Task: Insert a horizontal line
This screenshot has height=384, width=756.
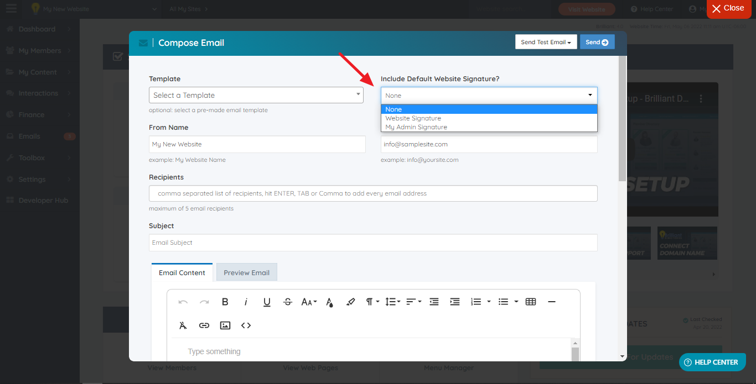Action: point(551,302)
